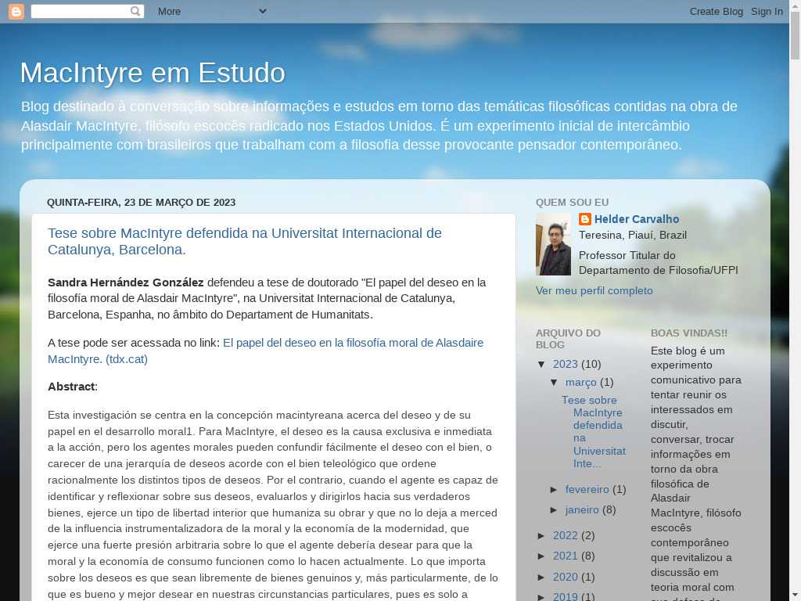Click the Sign In link

pos(767,11)
